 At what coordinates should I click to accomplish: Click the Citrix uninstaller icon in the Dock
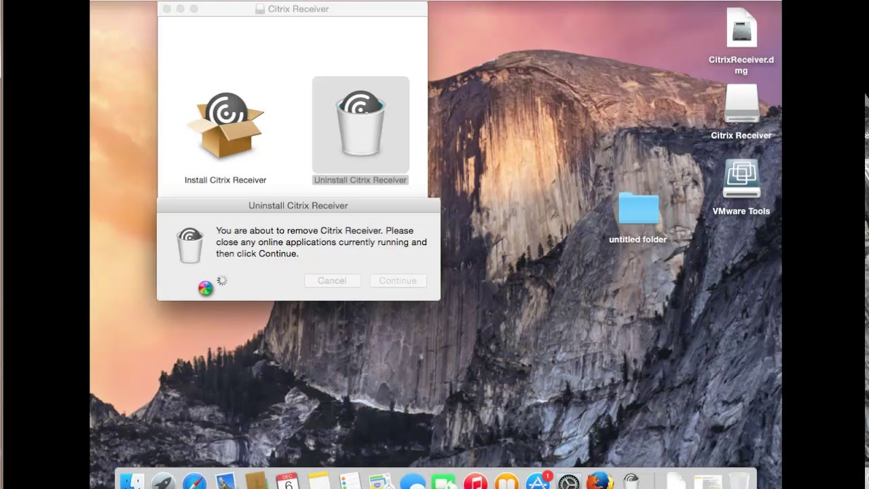point(631,481)
